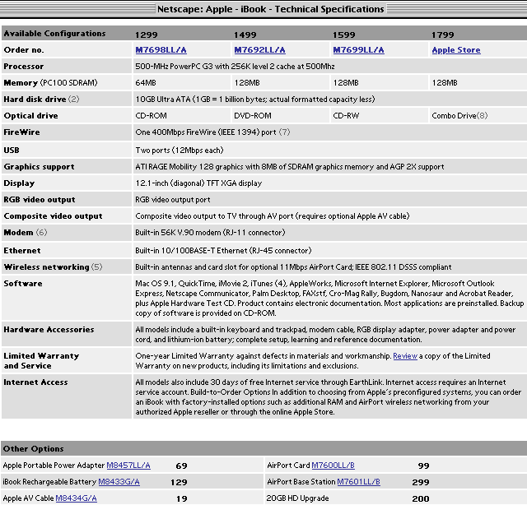Click the 299 AirPort Base Station price
This screenshot has width=527, height=505.
[421, 482]
